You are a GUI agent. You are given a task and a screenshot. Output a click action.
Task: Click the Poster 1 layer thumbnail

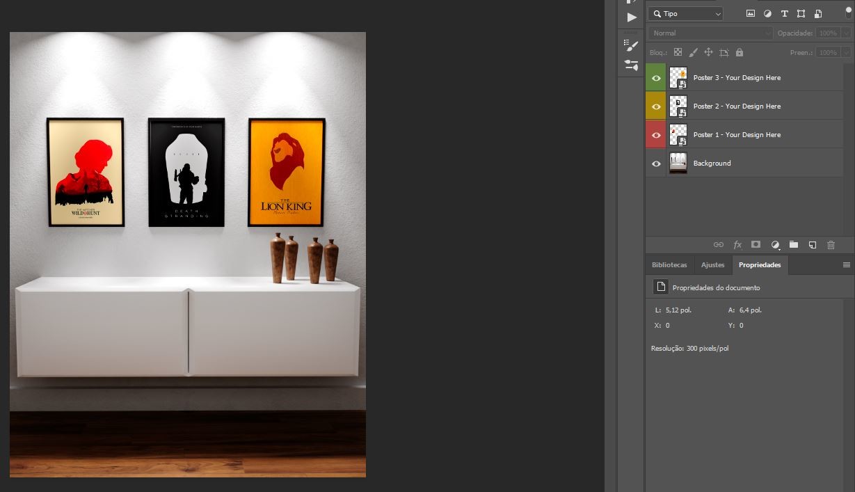pyautogui.click(x=678, y=134)
